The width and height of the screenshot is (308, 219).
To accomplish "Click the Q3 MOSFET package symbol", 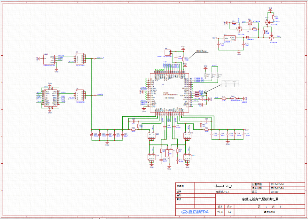I will point(80,59).
